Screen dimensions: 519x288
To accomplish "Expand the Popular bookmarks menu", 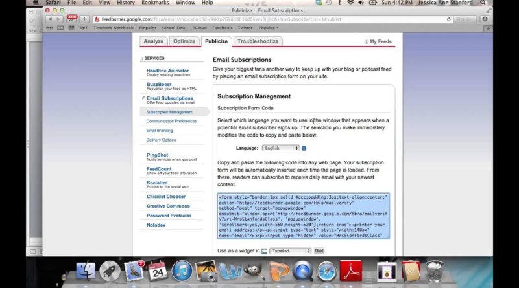I will [269, 28].
